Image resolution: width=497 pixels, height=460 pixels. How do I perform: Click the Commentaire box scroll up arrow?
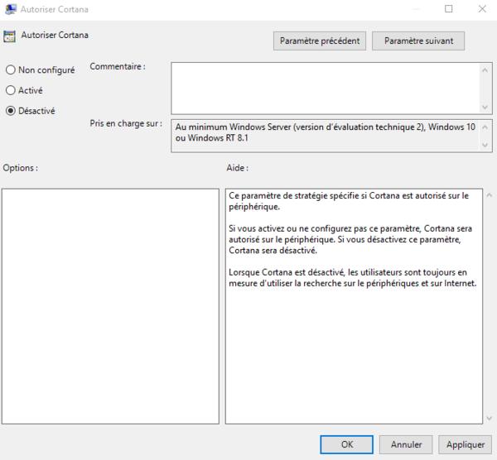pyautogui.click(x=485, y=69)
